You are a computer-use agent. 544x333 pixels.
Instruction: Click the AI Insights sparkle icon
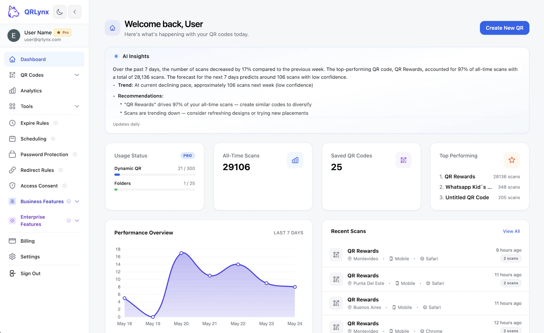coord(116,56)
